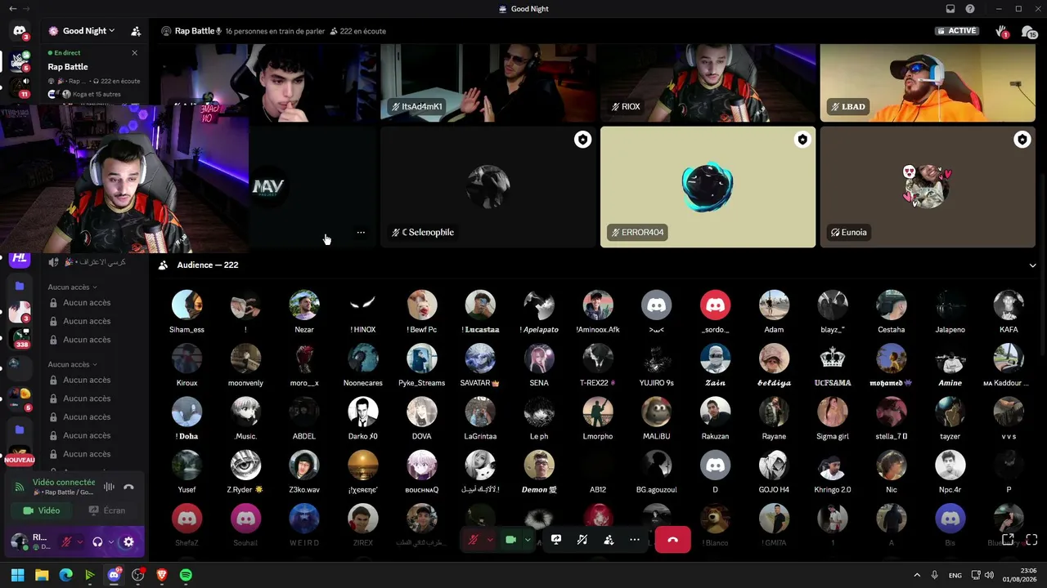
Task: Click Nezar audience avatar
Action: [304, 305]
